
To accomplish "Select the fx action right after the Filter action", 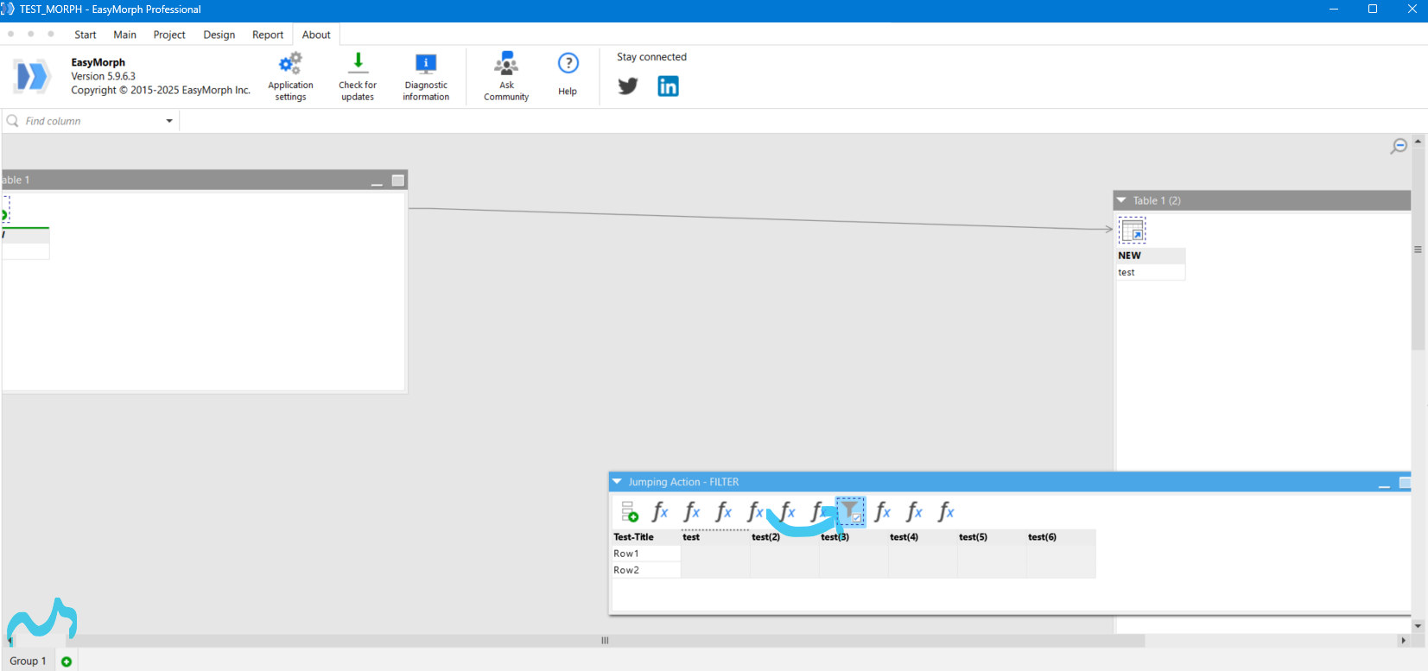I will coord(882,512).
